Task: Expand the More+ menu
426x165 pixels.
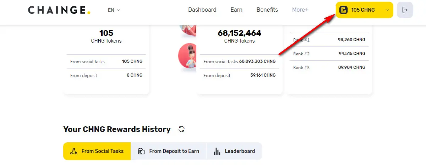Action: [300, 10]
